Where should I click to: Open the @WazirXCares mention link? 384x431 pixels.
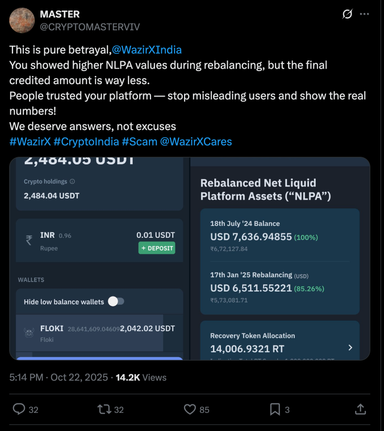[x=196, y=141]
